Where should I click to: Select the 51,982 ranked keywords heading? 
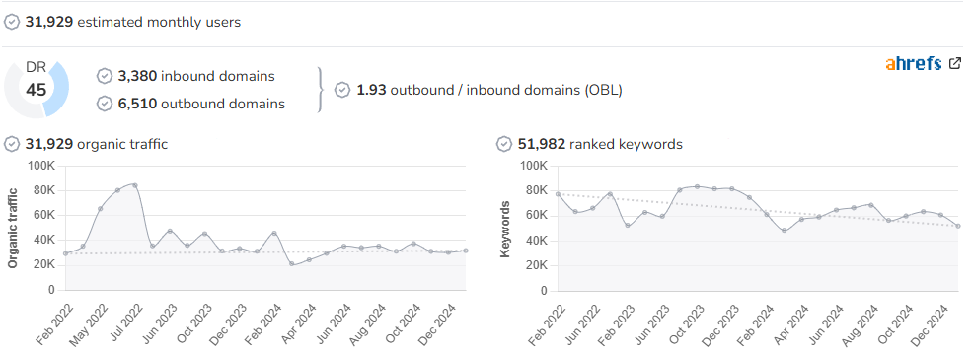[600, 145]
